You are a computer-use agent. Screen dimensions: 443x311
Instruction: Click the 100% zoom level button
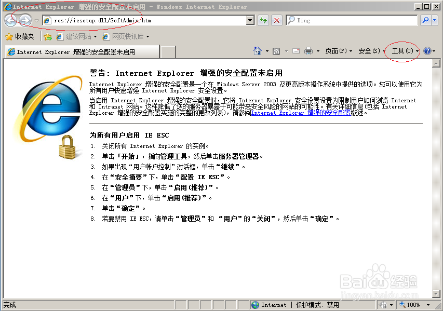coord(410,305)
